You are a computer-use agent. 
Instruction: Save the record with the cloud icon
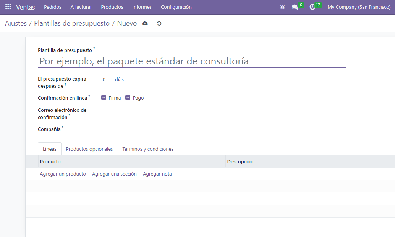pos(144,23)
